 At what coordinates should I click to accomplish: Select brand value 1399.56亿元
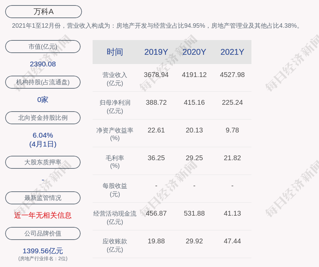click(43, 251)
